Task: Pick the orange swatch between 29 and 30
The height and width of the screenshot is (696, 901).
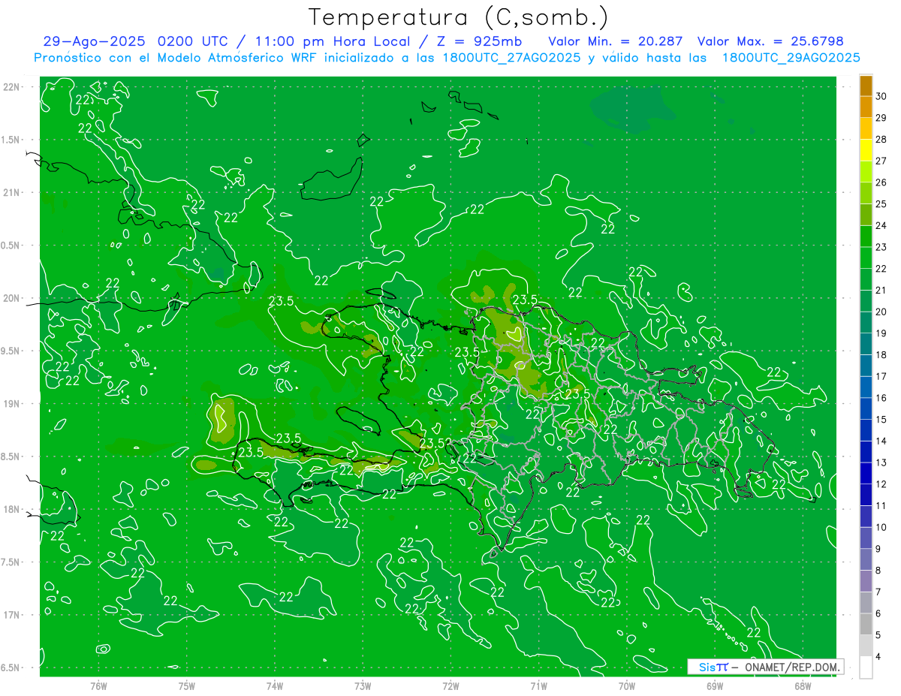Action: coord(866,107)
